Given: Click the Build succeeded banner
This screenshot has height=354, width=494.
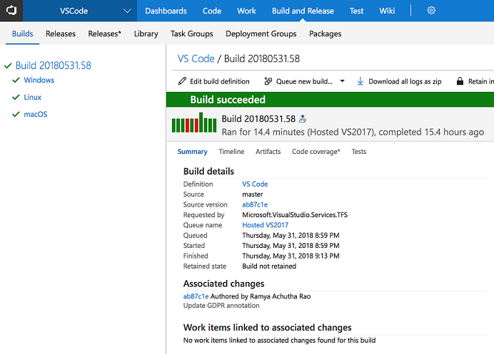Looking at the screenshot, I should click(x=330, y=100).
